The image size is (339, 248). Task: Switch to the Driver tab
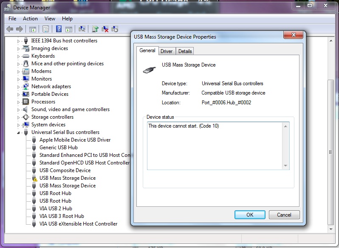167,51
